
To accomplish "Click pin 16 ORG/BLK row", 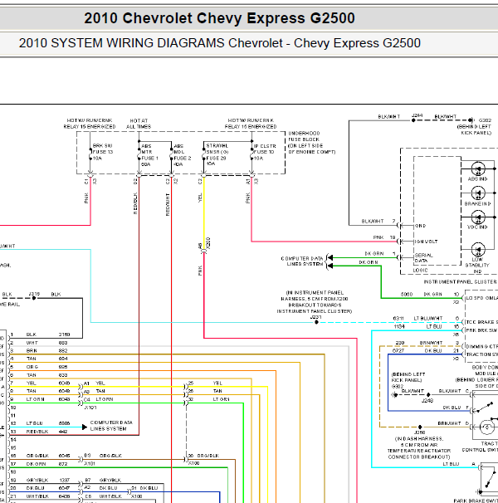I will [x=40, y=456].
